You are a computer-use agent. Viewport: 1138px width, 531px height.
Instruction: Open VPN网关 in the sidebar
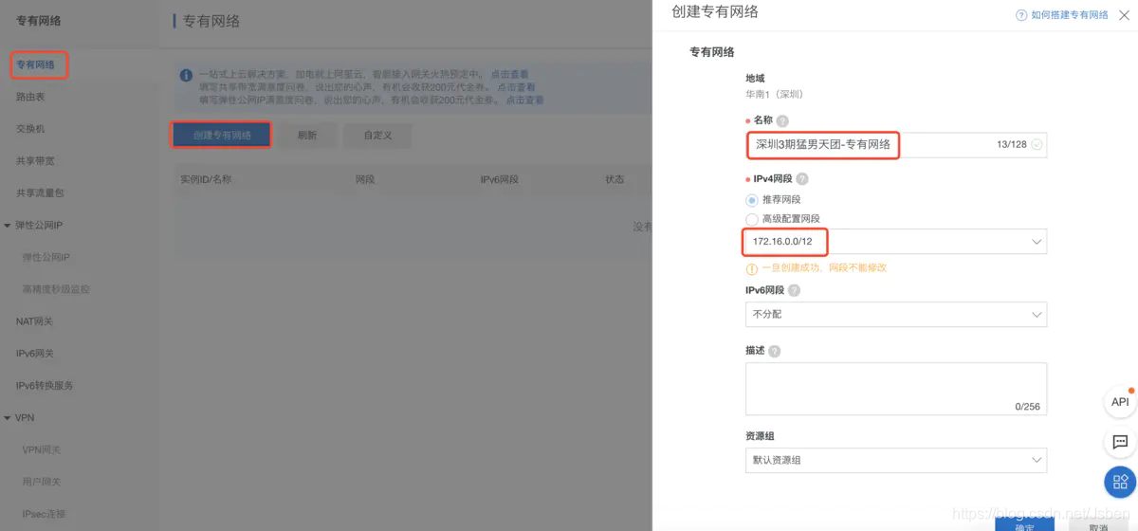[42, 450]
